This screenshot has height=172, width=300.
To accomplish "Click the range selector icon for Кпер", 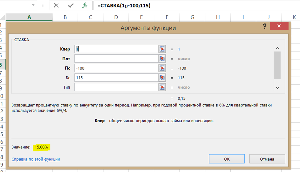I will [x=162, y=49].
